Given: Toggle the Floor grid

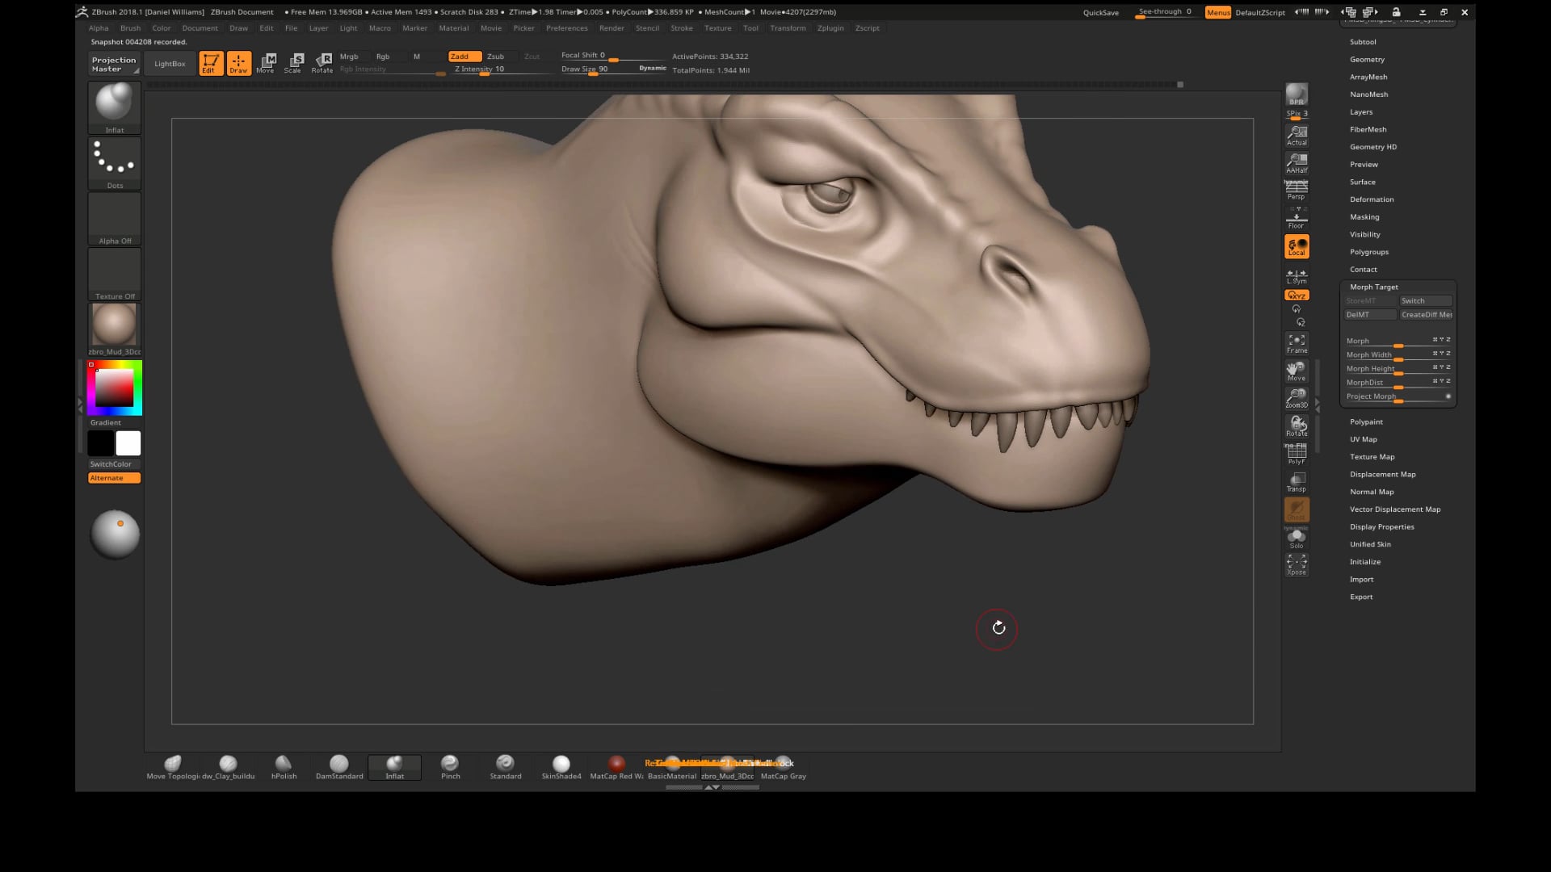Looking at the screenshot, I should coord(1297,218).
